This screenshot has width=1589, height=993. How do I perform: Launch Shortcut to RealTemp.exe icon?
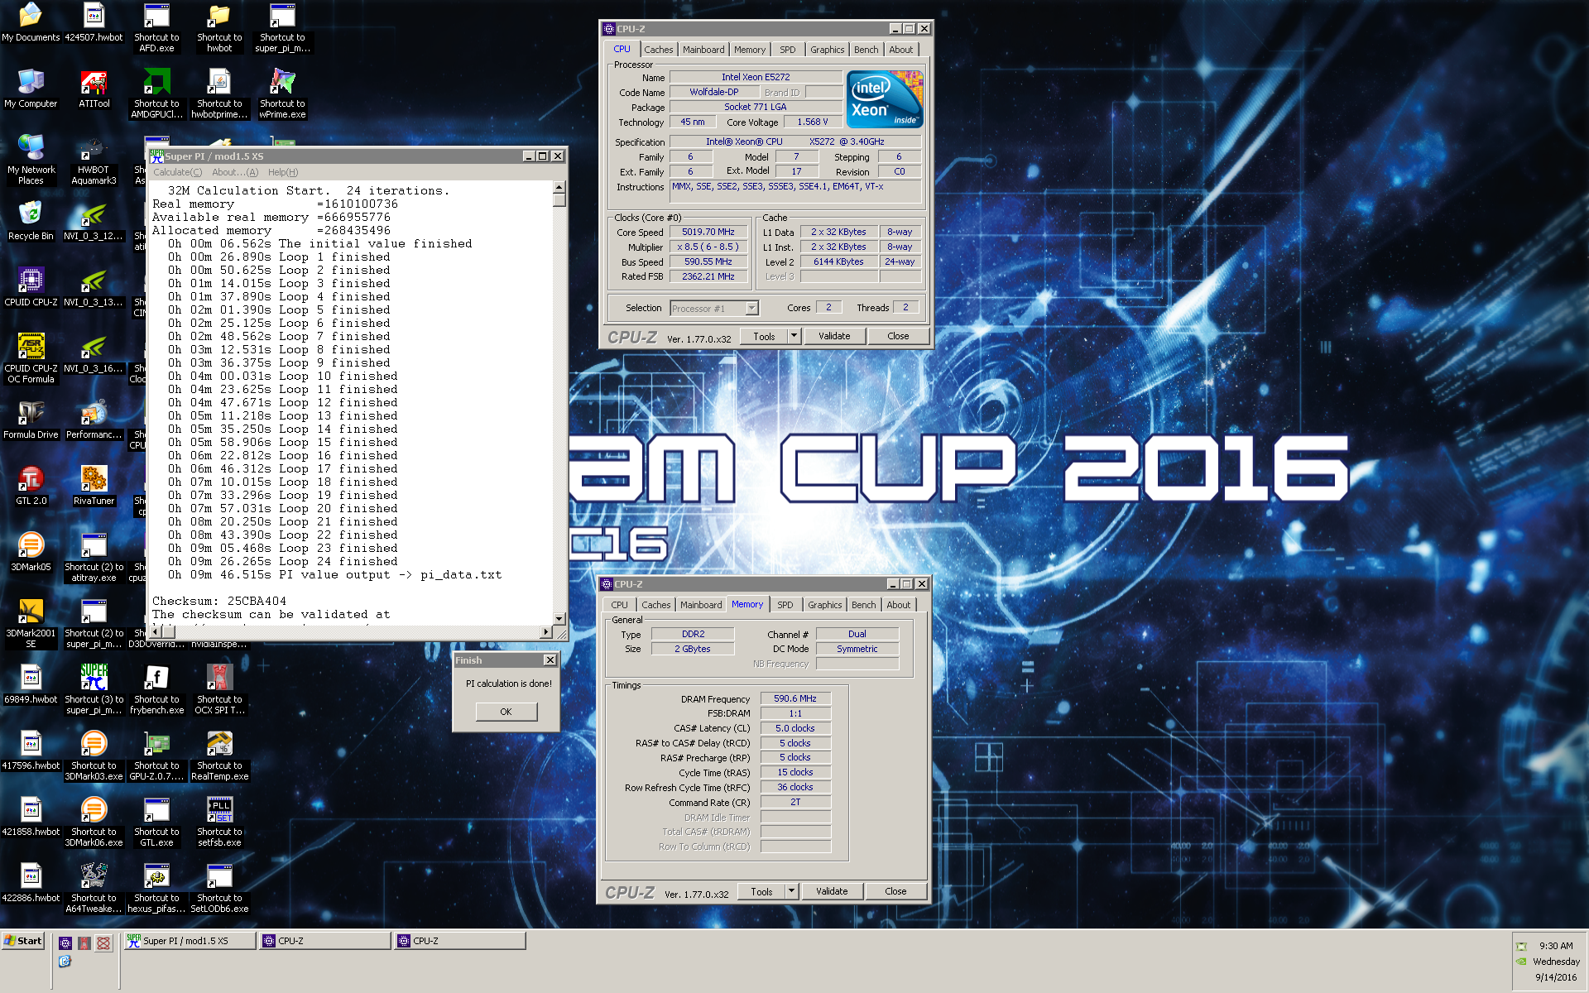(x=219, y=756)
